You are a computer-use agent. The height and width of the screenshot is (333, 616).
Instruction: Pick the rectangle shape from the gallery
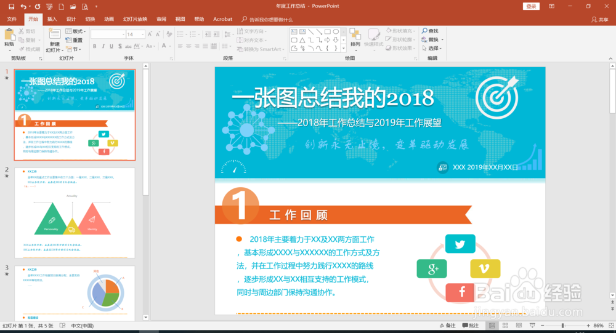[x=327, y=32]
